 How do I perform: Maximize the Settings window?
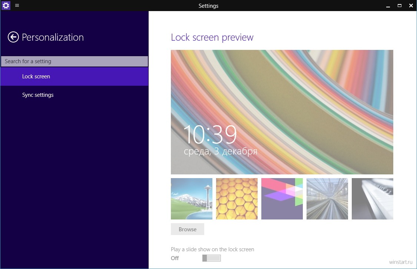(400, 6)
